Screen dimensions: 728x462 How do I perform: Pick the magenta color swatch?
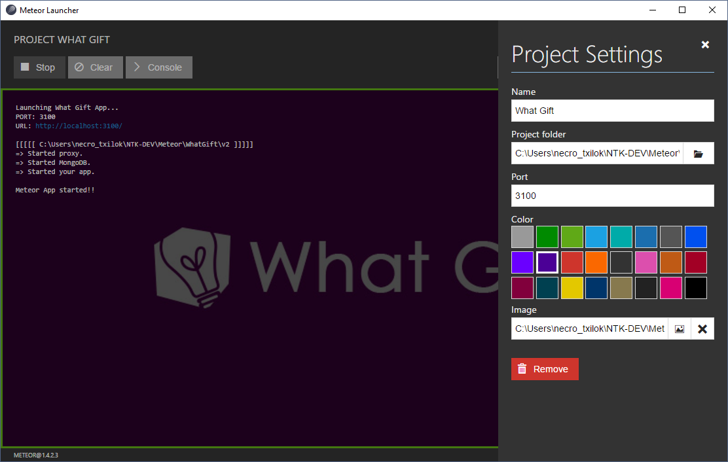[671, 287]
